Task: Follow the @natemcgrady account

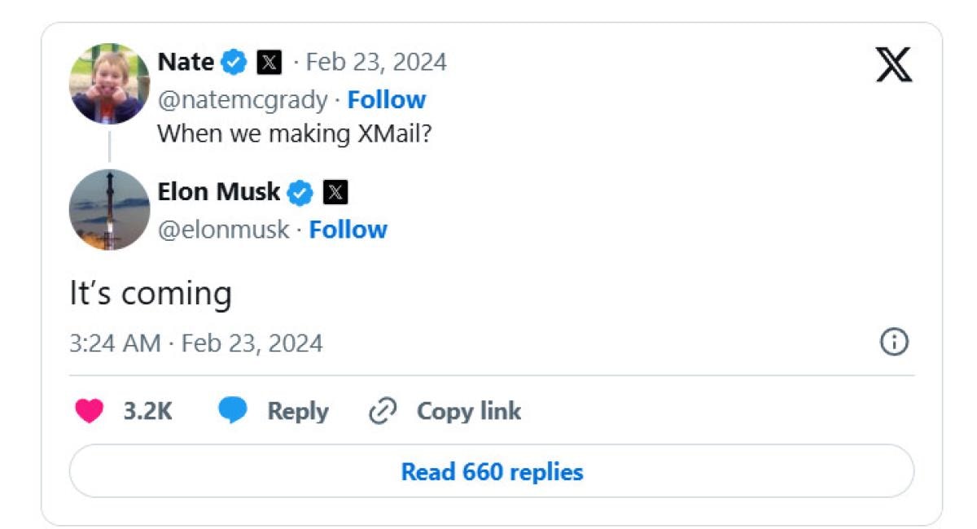Action: point(386,99)
